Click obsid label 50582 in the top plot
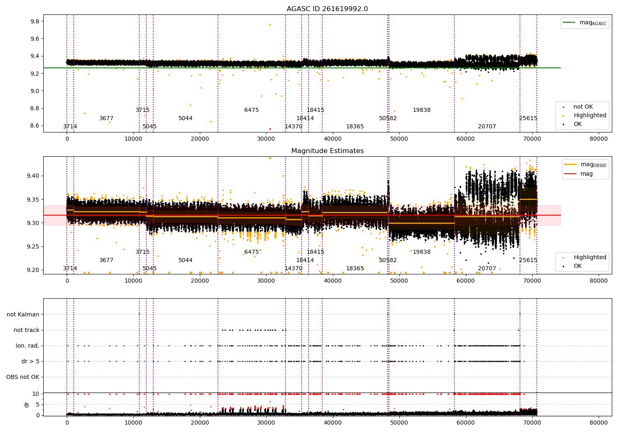Image resolution: width=618 pixels, height=432 pixels. pos(388,118)
